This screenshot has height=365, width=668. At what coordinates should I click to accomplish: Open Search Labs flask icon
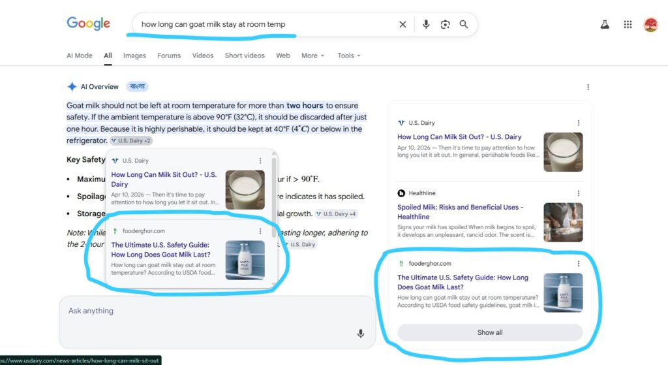click(x=605, y=24)
